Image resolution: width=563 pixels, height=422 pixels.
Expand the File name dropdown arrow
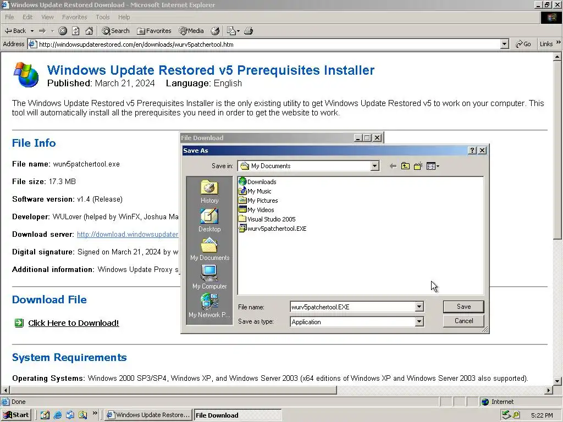click(419, 307)
